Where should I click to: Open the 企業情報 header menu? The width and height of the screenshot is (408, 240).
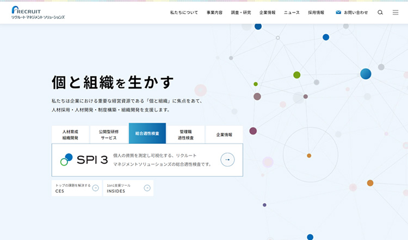pyautogui.click(x=267, y=12)
